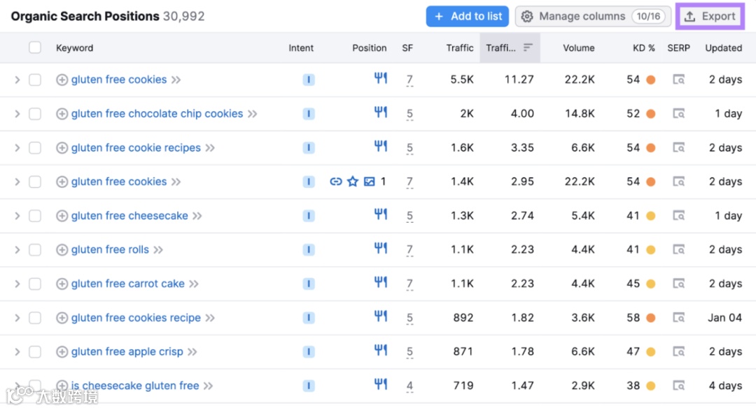This screenshot has height=410, width=756.
Task: Open double-arrow link beside gluten free cheesecake
Action: point(197,216)
